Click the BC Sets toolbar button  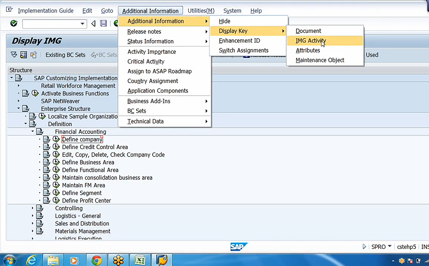point(104,55)
